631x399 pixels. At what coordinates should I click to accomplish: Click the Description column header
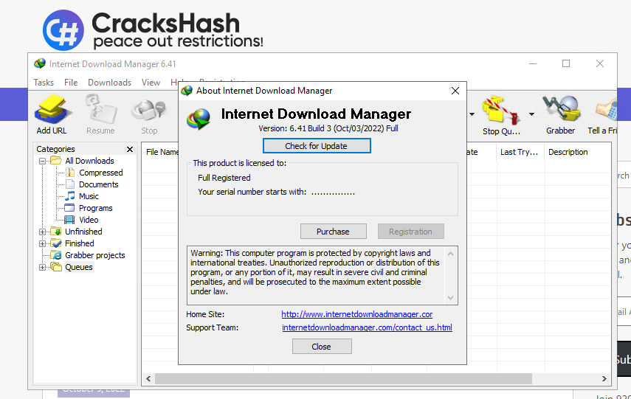[568, 152]
